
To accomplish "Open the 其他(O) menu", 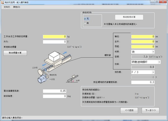I will point(17,7).
